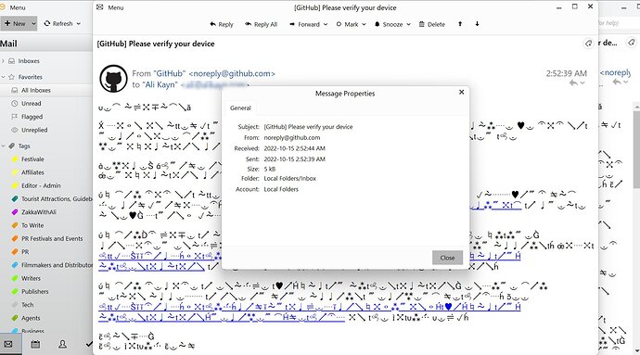Select the General tab in Message Properties

tap(240, 108)
